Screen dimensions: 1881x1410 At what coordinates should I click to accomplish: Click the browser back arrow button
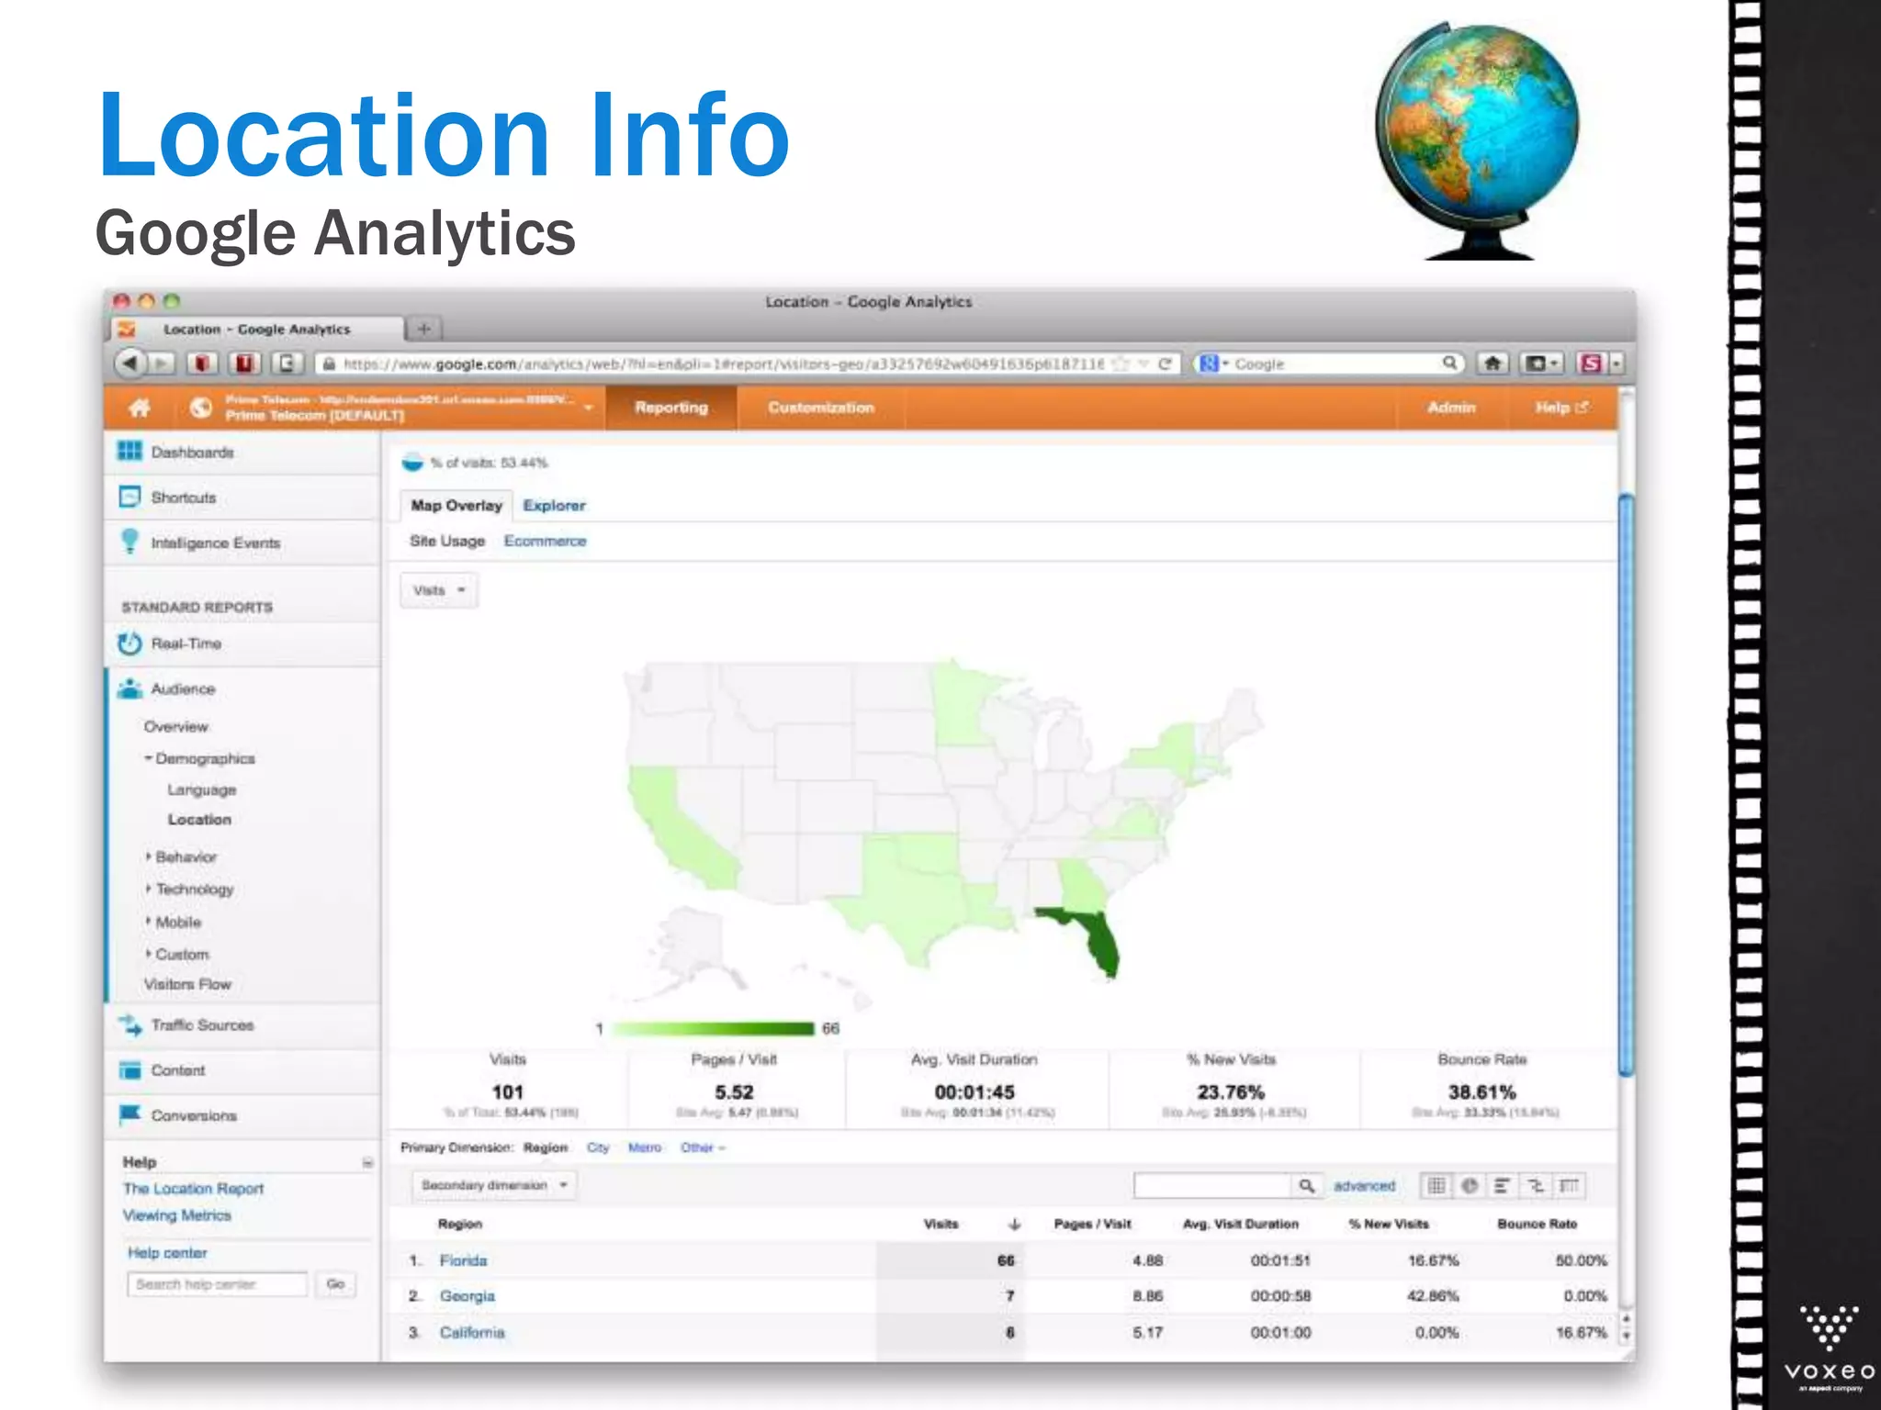tap(130, 364)
